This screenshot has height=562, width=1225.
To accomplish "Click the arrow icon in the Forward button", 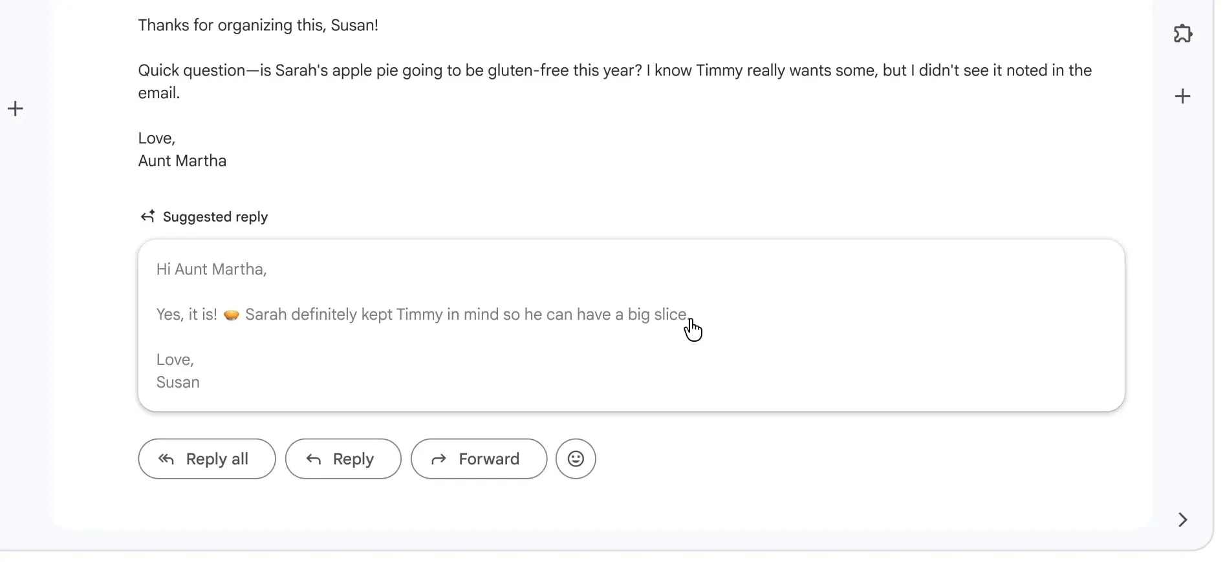I will coord(439,459).
